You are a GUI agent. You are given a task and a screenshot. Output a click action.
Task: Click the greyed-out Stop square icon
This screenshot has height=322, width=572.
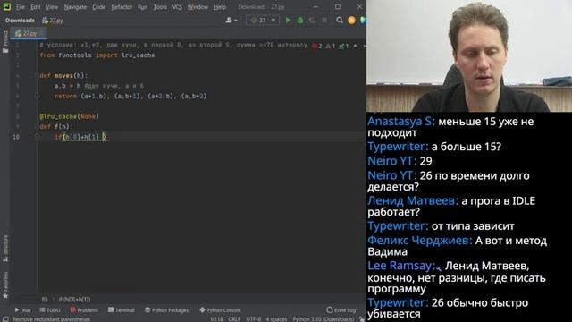pos(324,21)
